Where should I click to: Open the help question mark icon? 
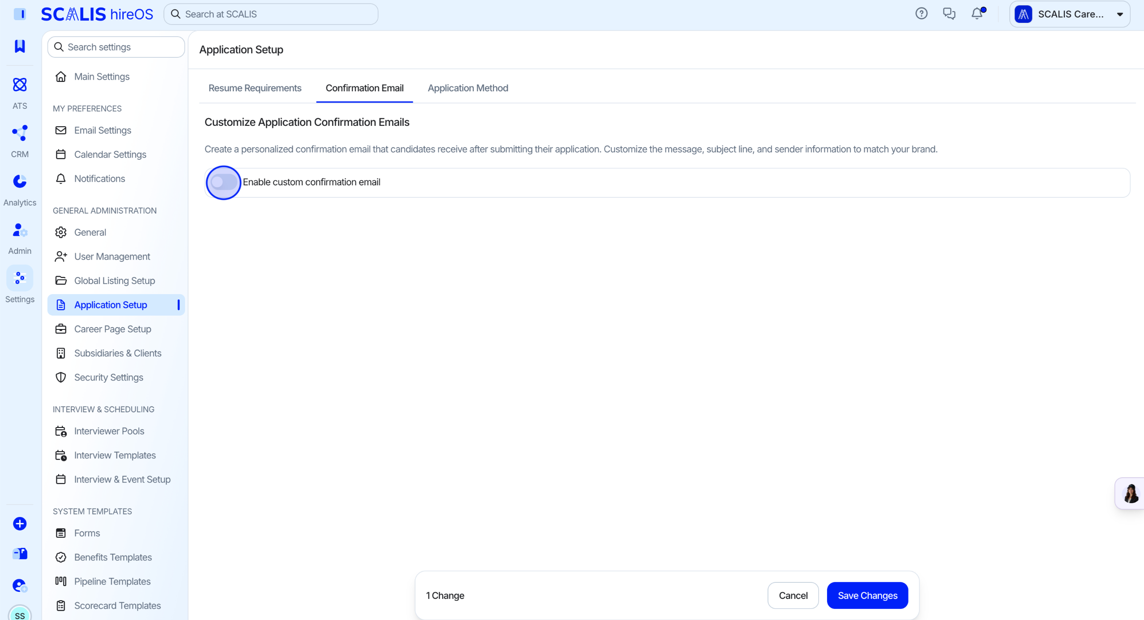coord(921,14)
